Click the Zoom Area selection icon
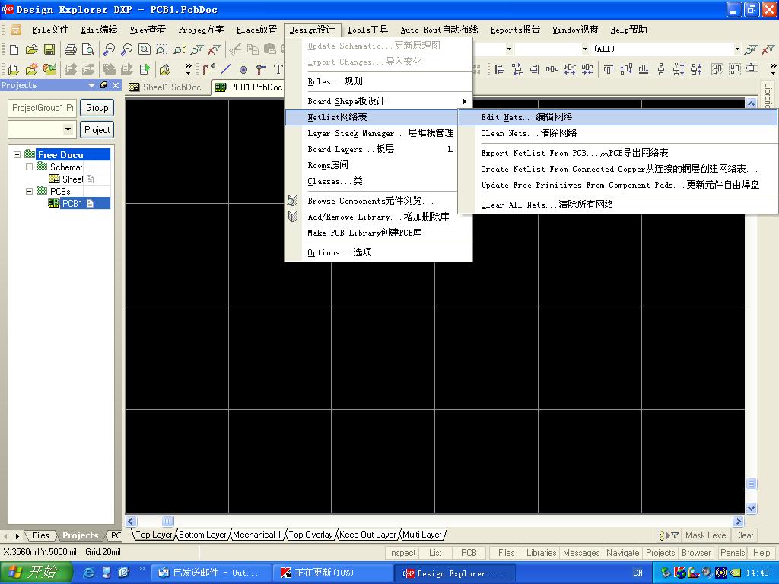This screenshot has width=779, height=584. tap(161, 49)
